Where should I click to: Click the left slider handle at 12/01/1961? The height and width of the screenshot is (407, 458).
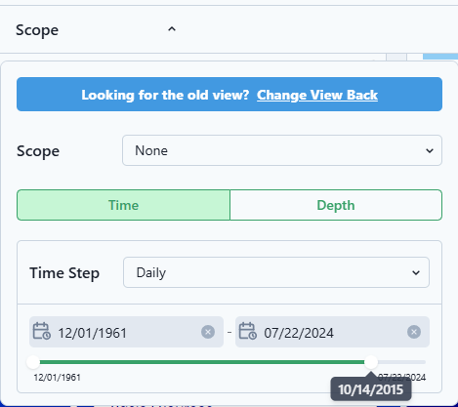(33, 362)
